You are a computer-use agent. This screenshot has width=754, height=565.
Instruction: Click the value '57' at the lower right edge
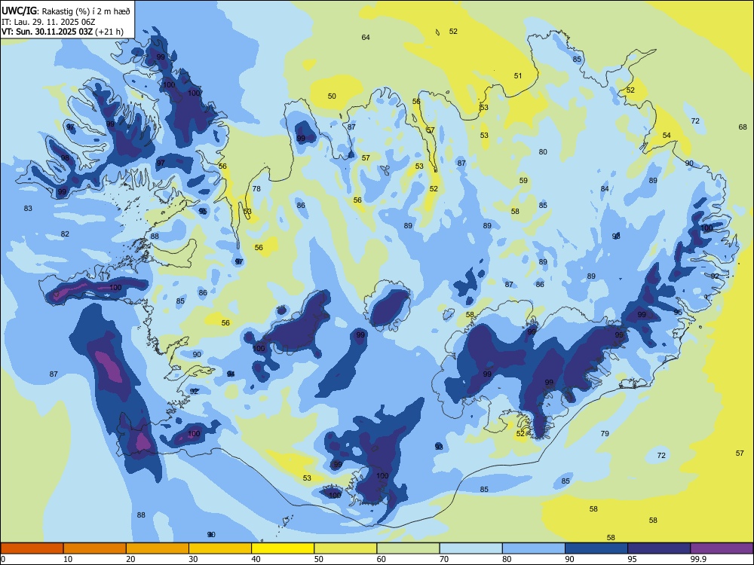(740, 453)
